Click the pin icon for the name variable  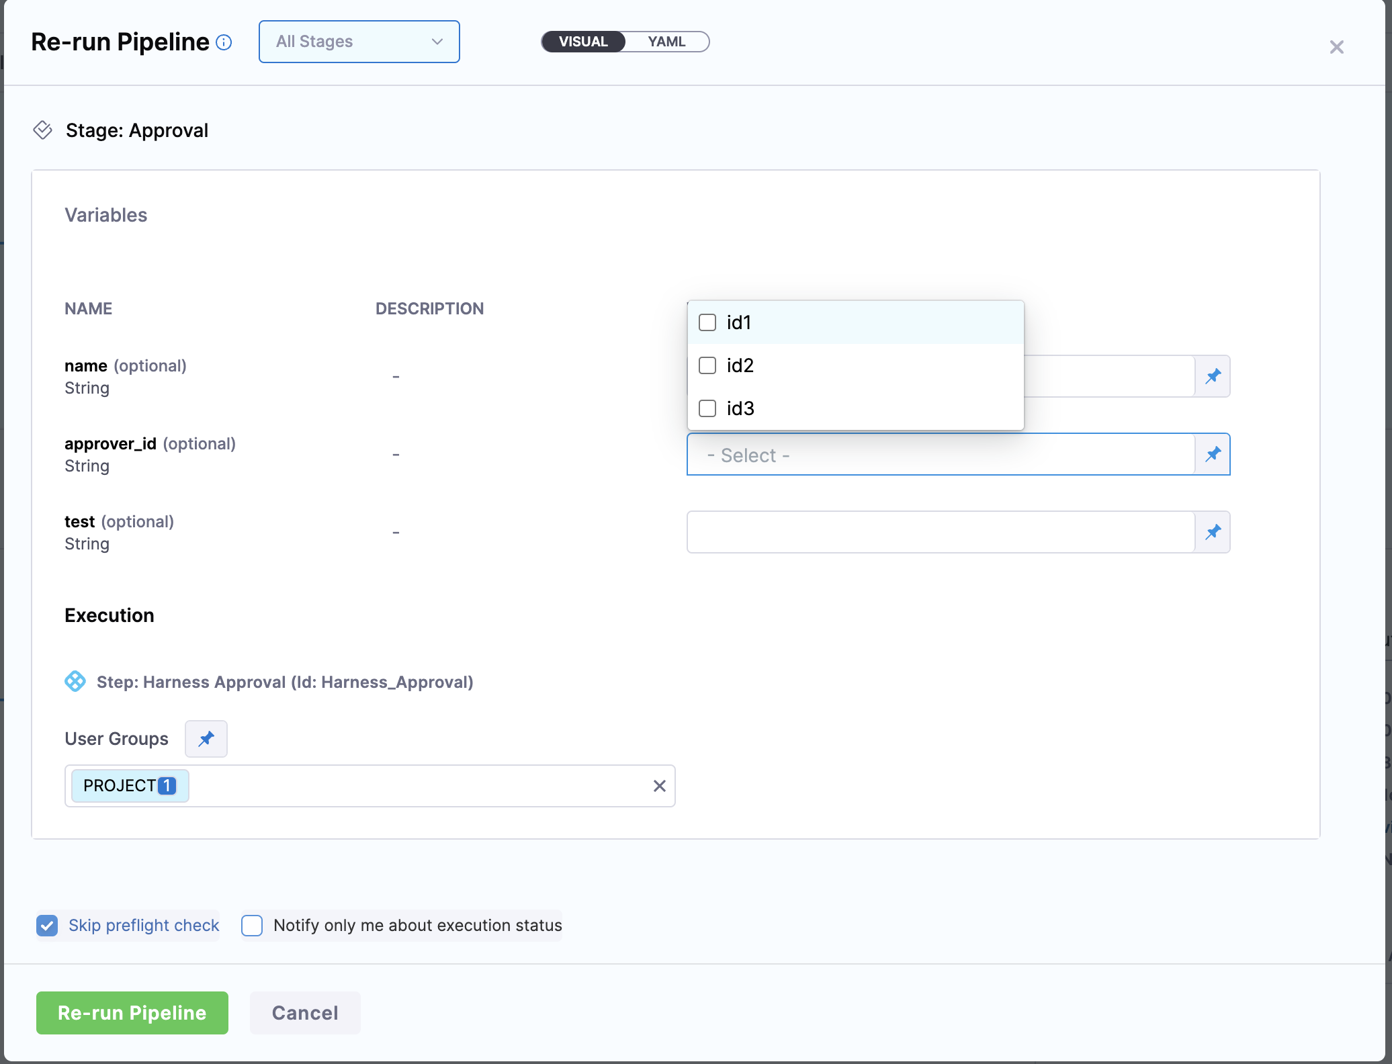coord(1213,376)
